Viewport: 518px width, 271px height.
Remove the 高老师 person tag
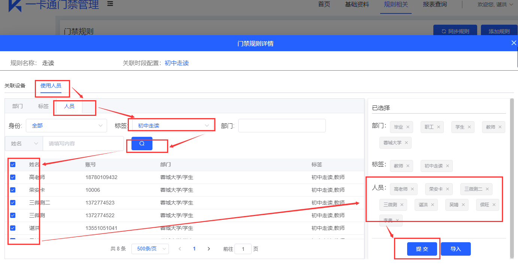412,189
